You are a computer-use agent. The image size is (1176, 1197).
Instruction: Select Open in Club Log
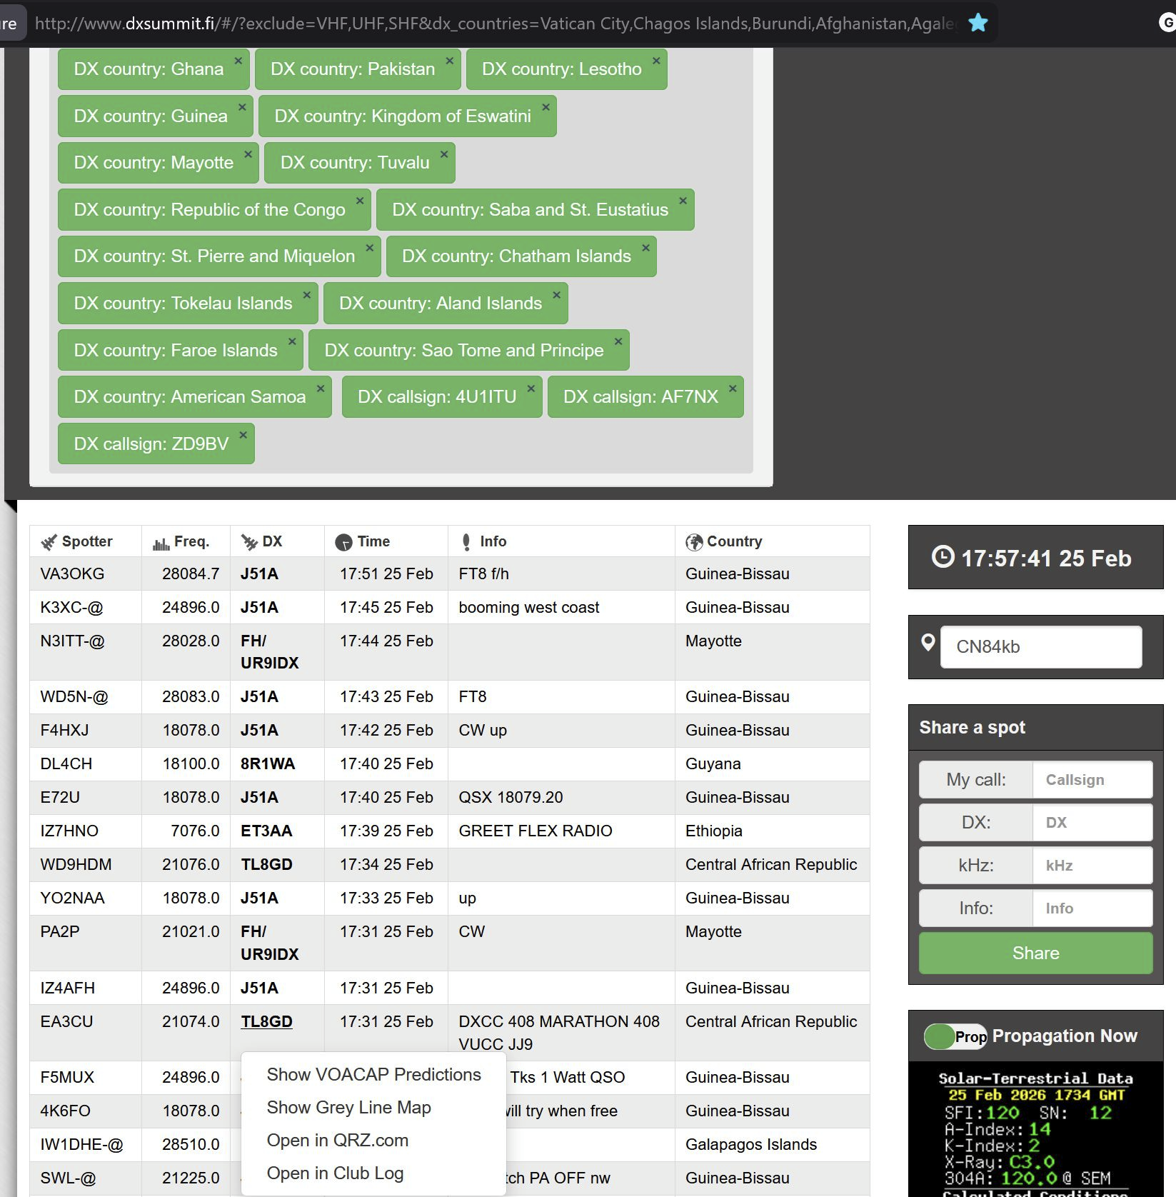point(335,1173)
